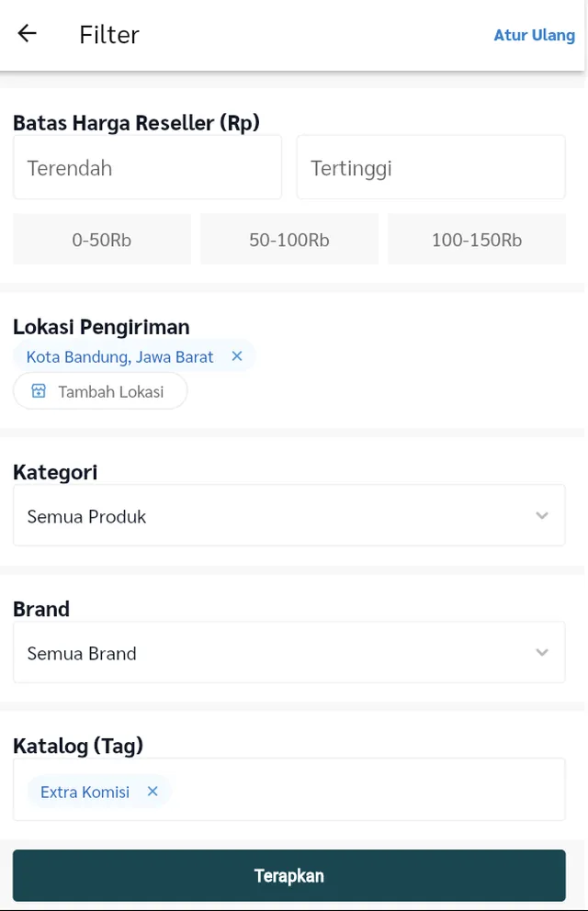This screenshot has width=588, height=911.
Task: Click the Tambah Lokasi button
Action: coord(110,391)
